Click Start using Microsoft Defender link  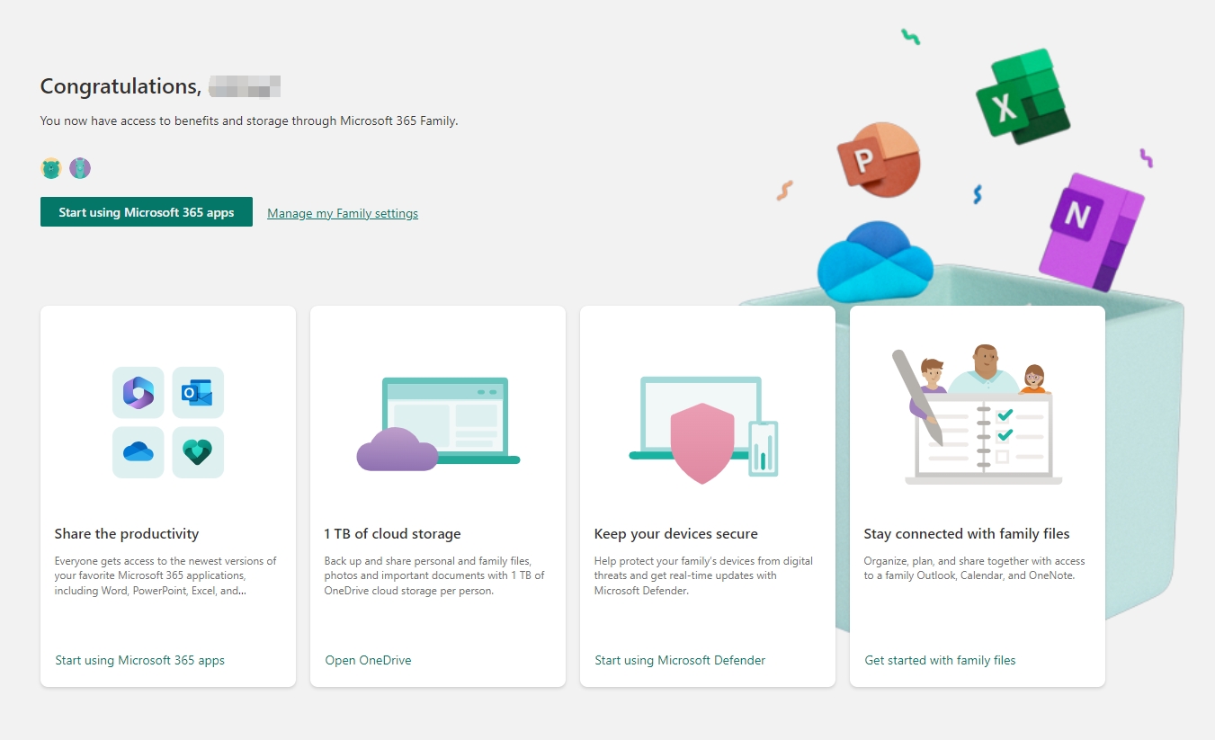click(680, 660)
